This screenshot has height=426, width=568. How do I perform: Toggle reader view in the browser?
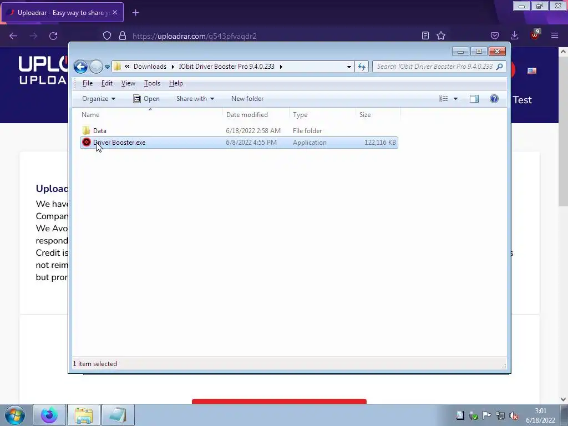pyautogui.click(x=425, y=35)
